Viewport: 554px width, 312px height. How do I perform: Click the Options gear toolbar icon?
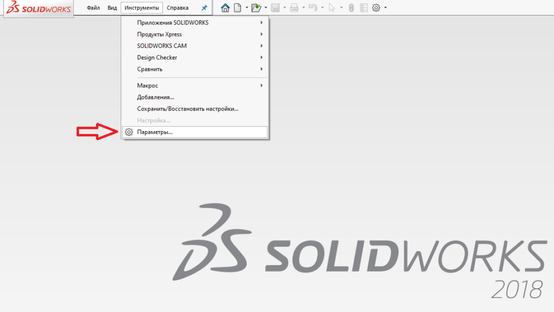[376, 8]
